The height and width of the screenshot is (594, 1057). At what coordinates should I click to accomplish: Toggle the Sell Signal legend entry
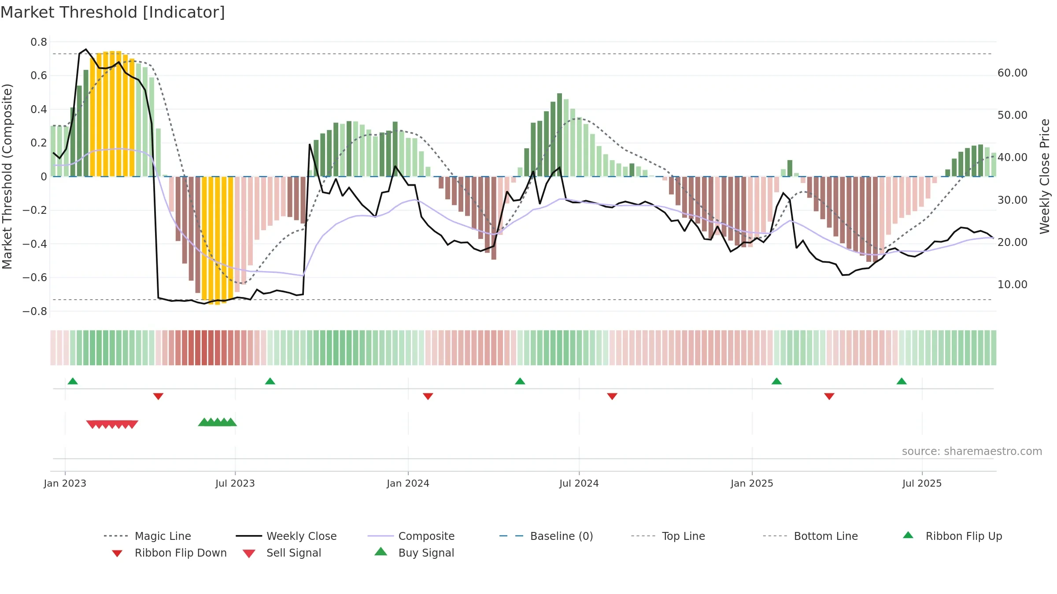(x=282, y=553)
